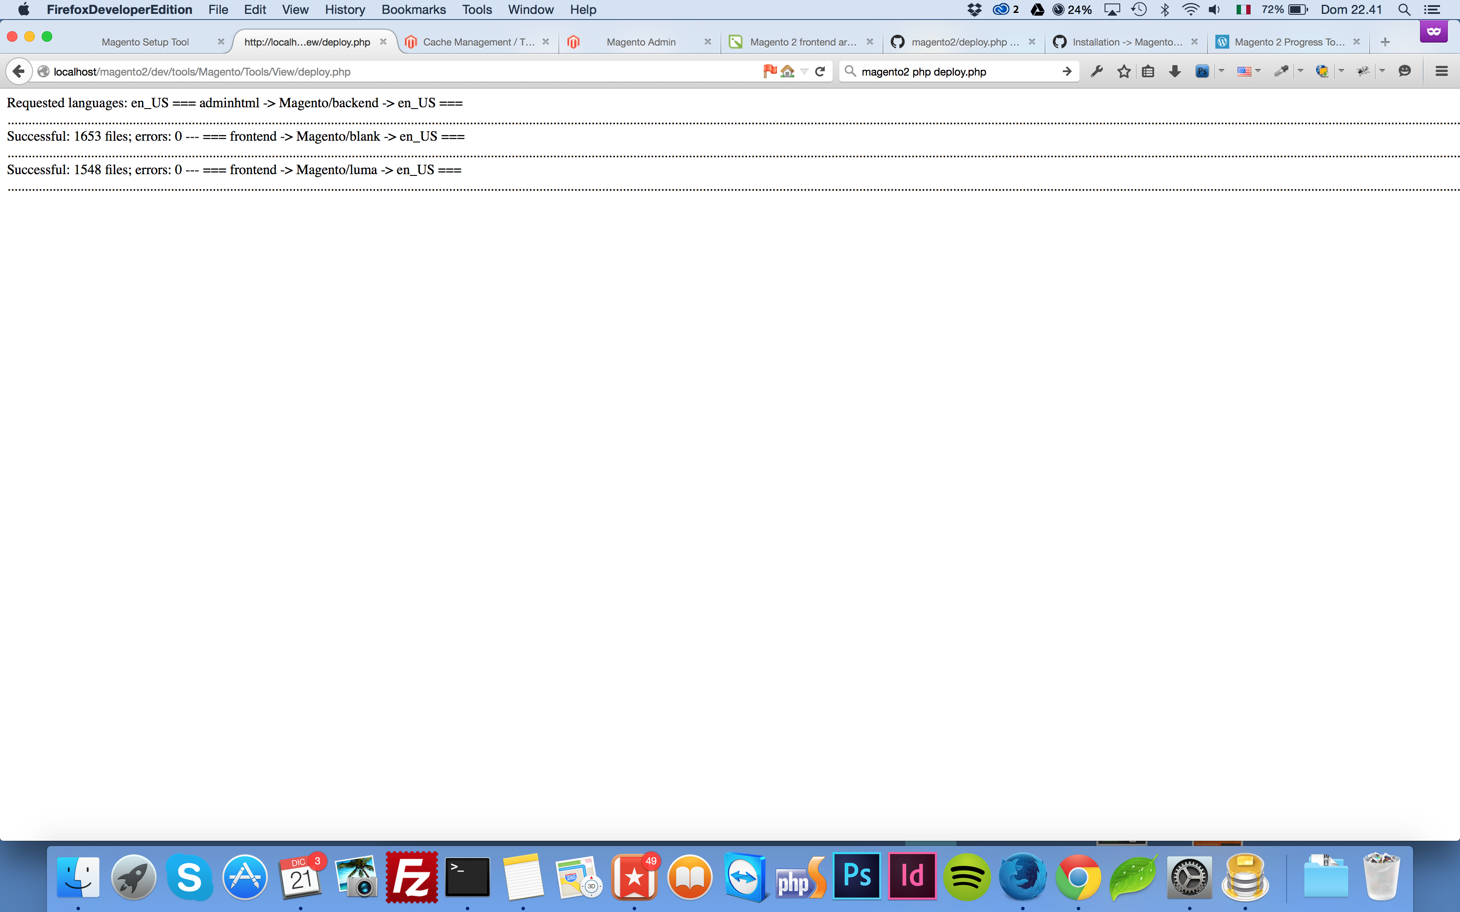Screen dimensions: 1460x912
Task: Click the developer tools wrench icon
Action: click(x=1097, y=71)
